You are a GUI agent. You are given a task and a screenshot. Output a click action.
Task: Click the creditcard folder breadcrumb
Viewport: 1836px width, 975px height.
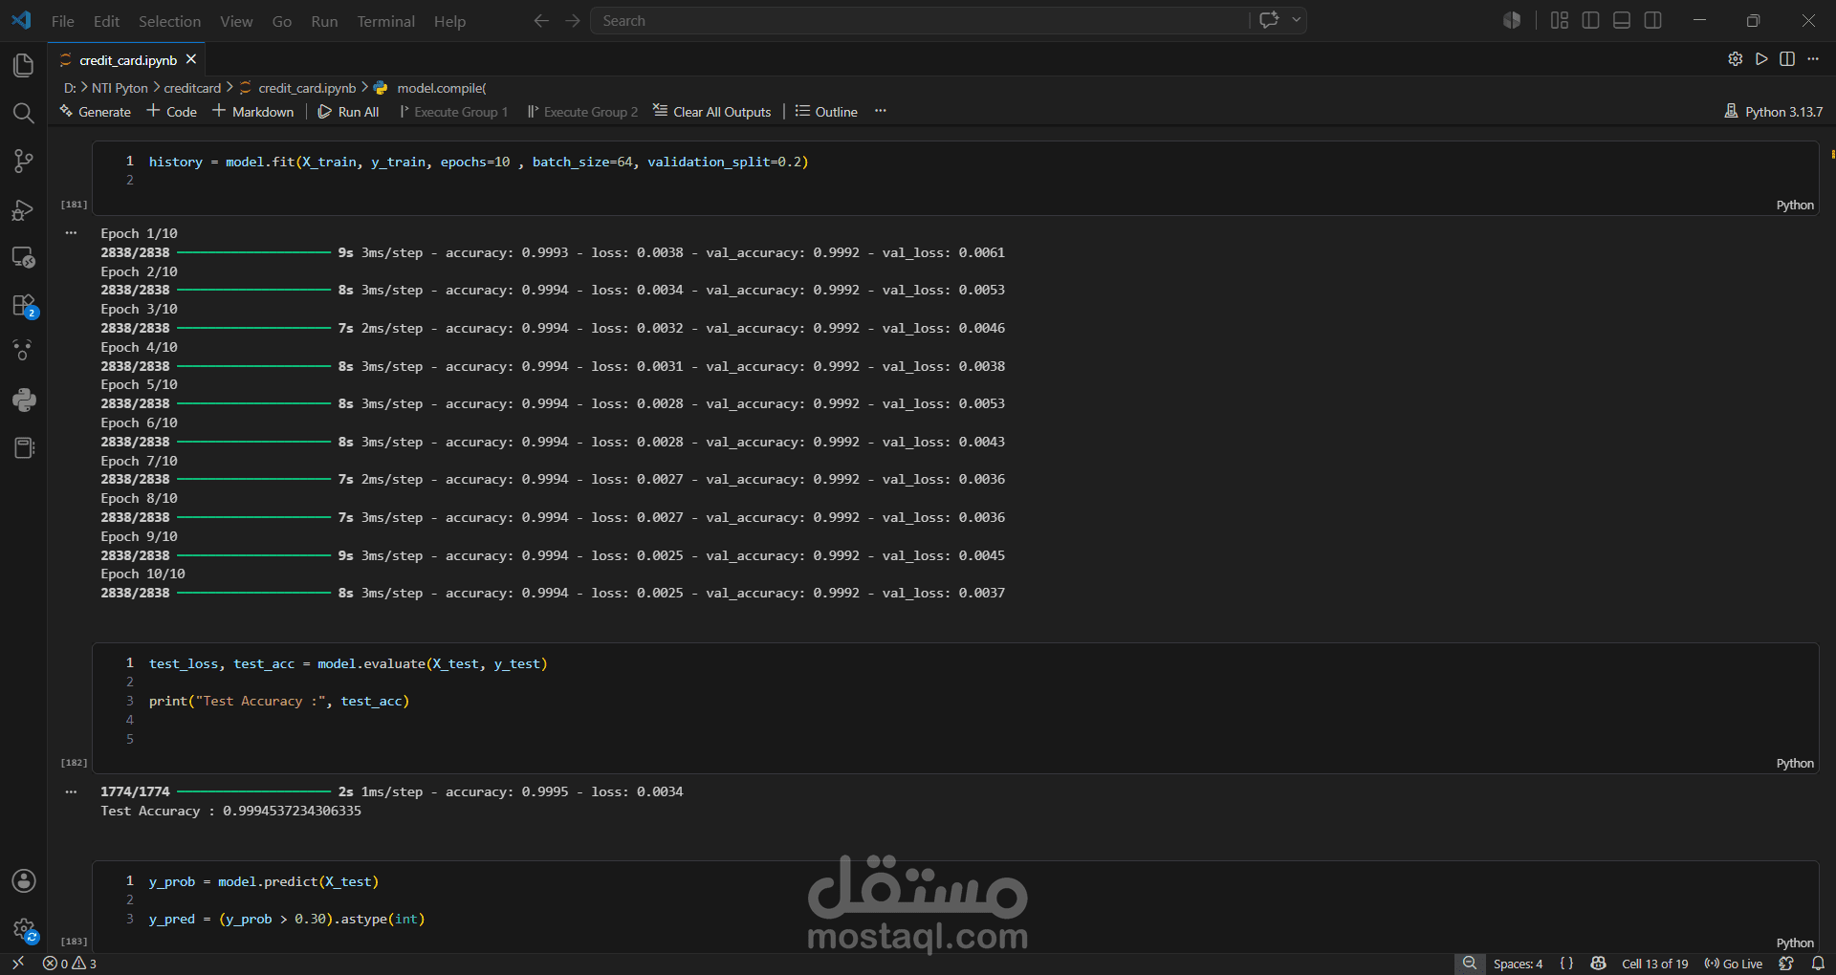(x=192, y=88)
